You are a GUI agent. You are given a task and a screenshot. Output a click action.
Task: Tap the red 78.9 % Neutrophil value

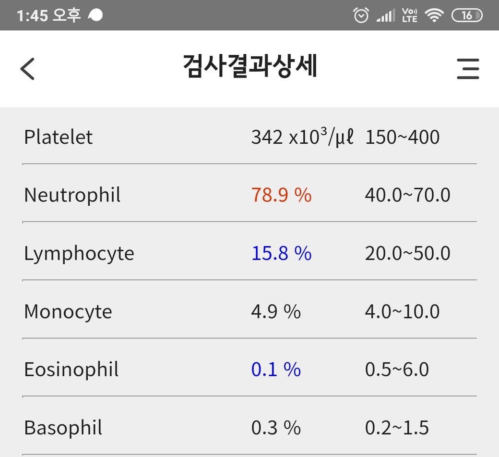click(281, 195)
